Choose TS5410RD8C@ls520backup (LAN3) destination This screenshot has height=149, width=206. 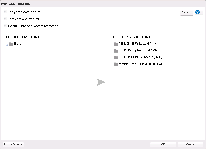(140, 57)
